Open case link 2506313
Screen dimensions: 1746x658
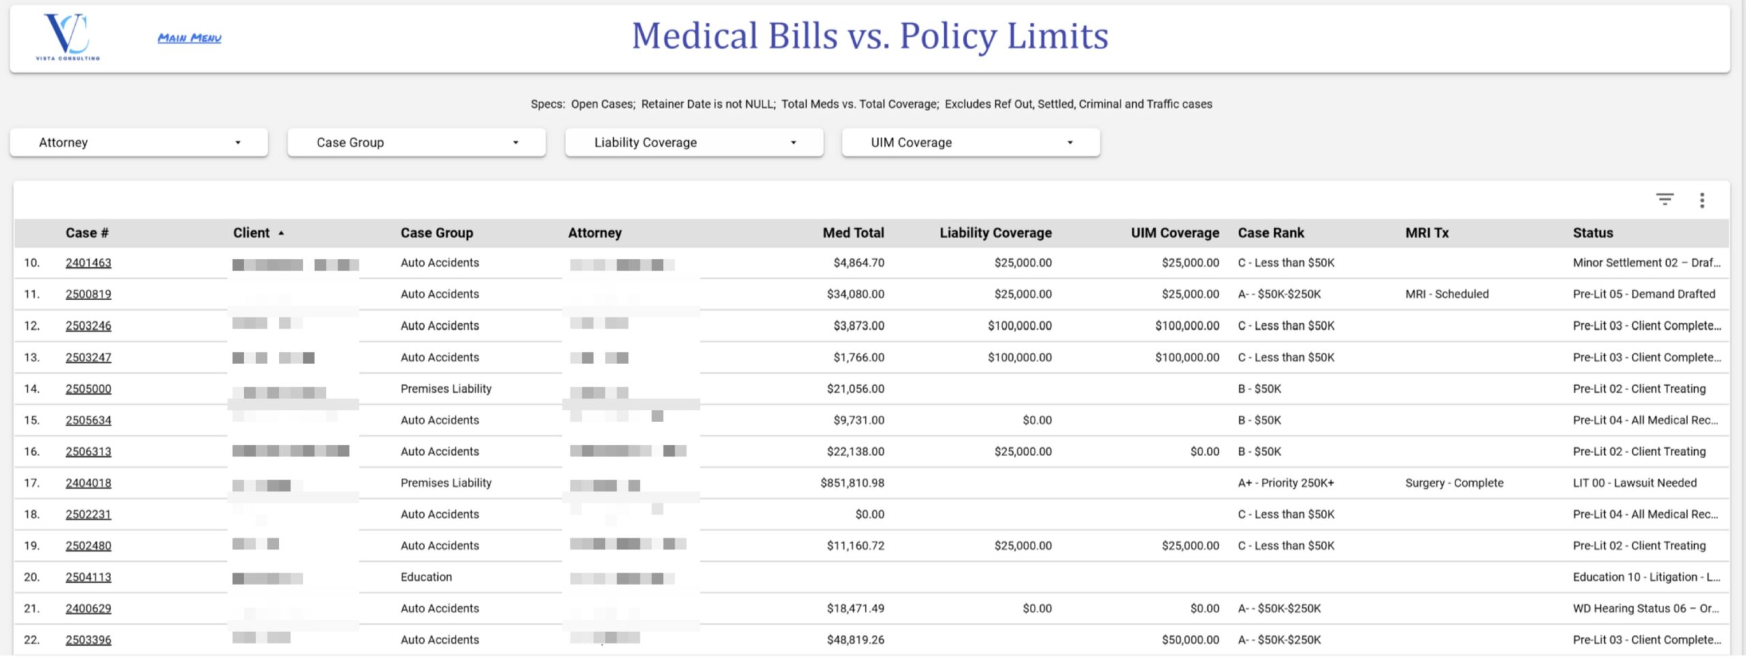coord(88,452)
